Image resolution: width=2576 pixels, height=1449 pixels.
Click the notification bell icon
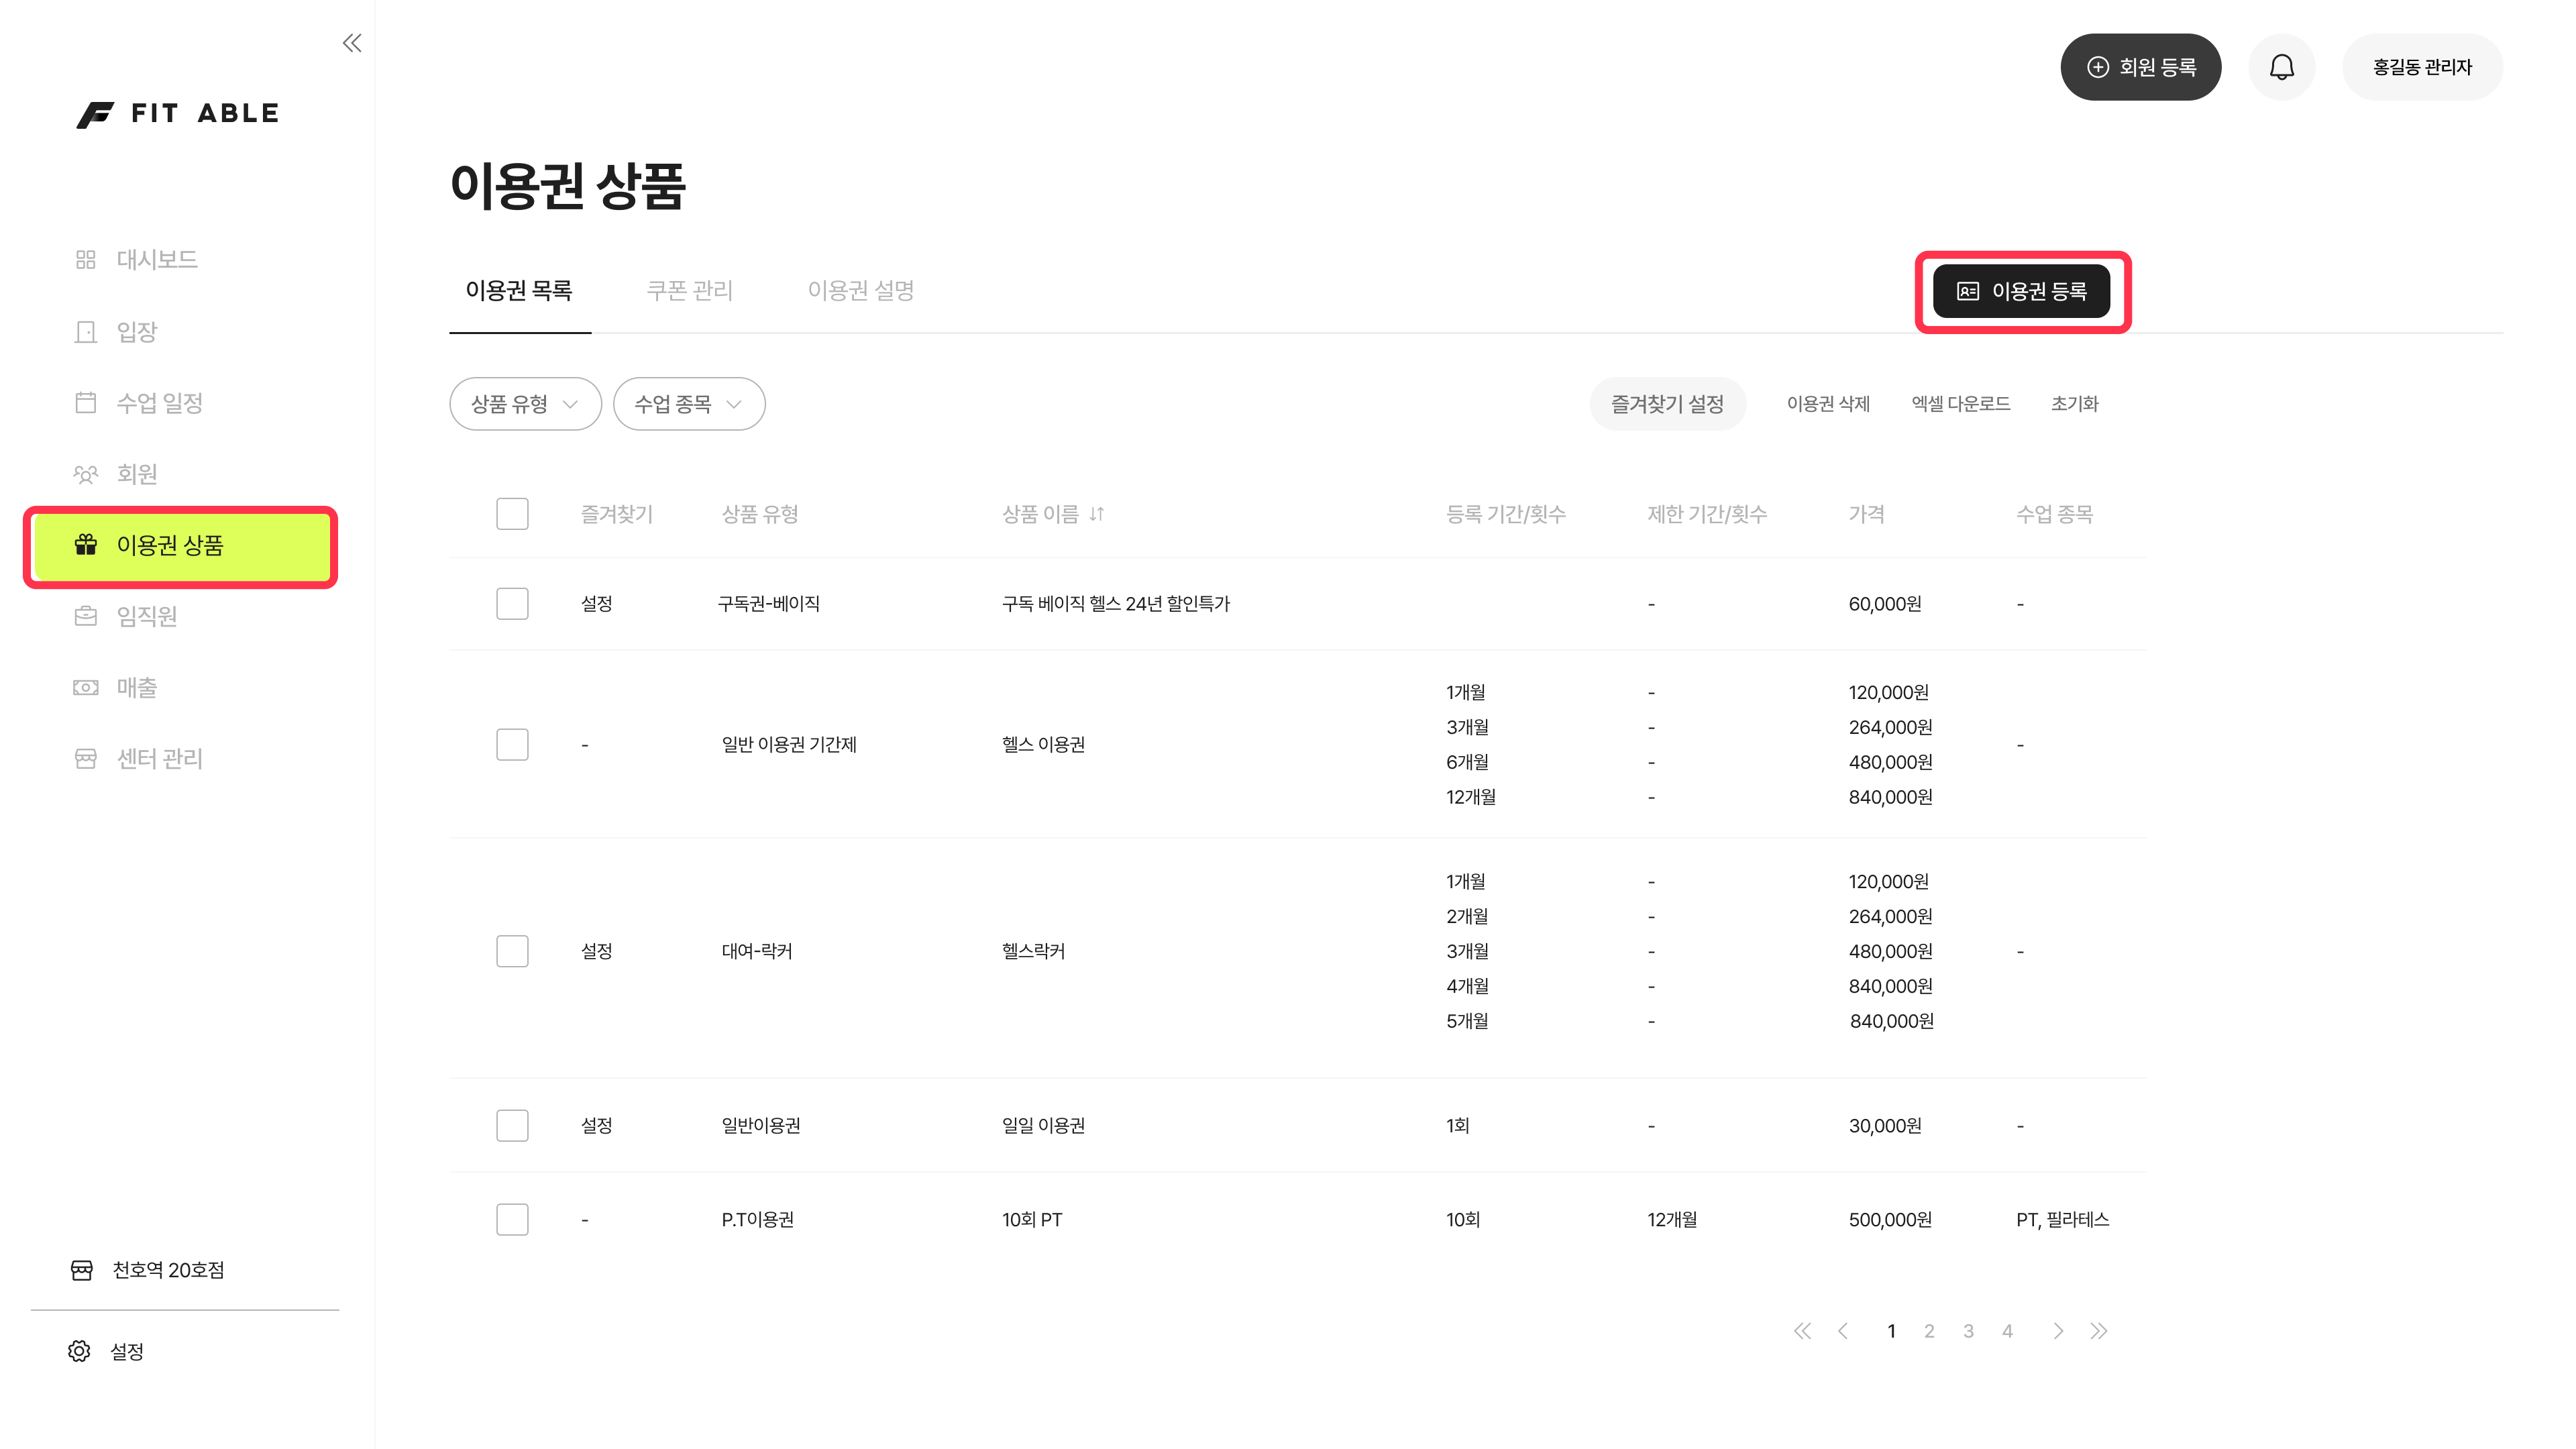pos(2281,67)
